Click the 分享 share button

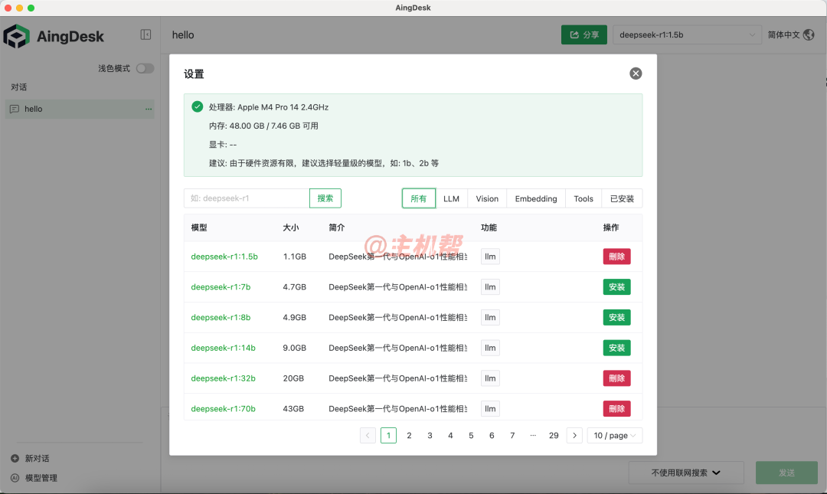[583, 34]
